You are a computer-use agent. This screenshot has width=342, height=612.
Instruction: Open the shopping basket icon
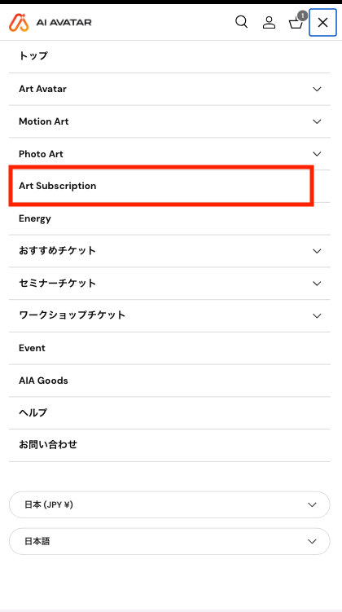(296, 23)
